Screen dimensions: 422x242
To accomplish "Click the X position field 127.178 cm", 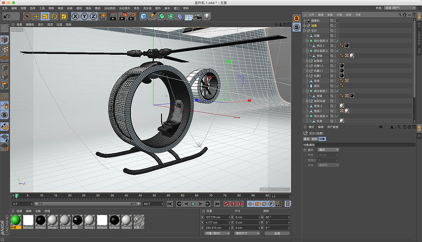I will point(217,217).
